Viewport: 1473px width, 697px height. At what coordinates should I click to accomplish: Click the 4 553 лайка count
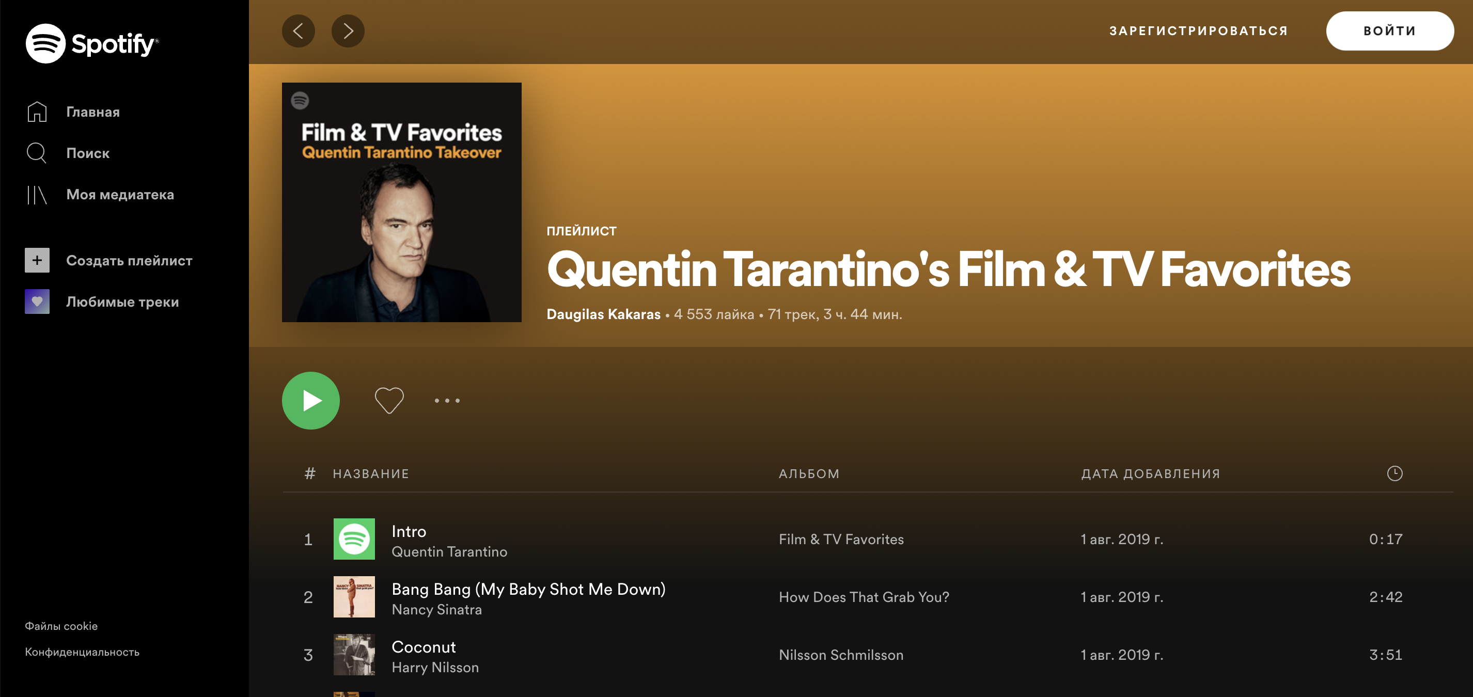click(x=714, y=314)
